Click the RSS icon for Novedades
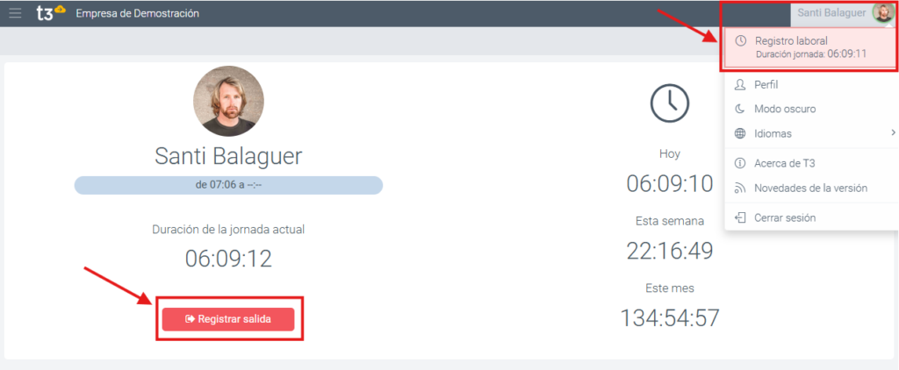 point(739,188)
